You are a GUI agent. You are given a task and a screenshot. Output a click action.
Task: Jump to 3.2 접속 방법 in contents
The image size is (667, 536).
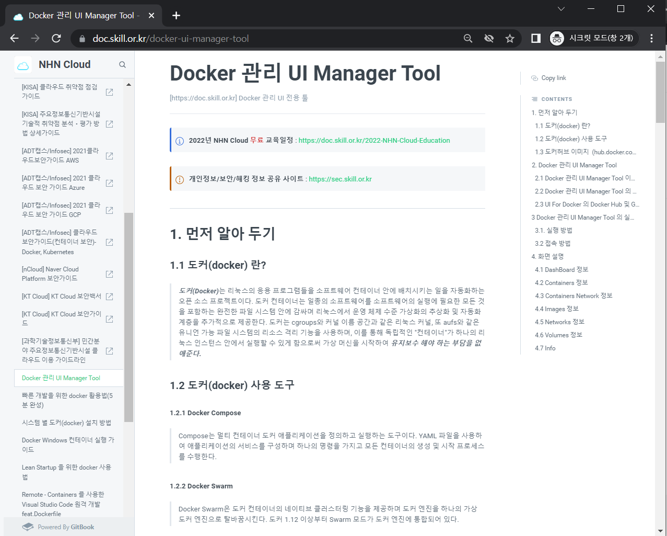553,243
